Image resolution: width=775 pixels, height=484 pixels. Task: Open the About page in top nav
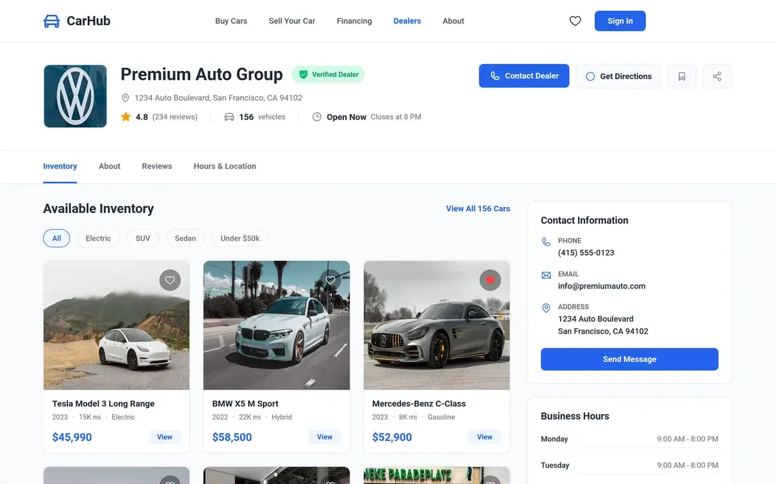(x=453, y=21)
